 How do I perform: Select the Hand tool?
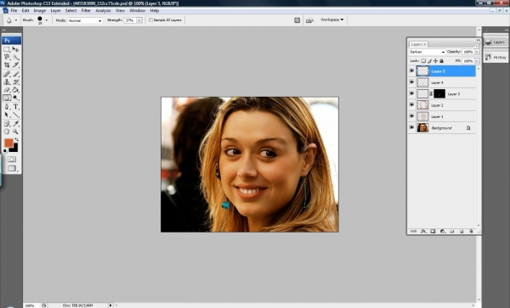[x=7, y=132]
